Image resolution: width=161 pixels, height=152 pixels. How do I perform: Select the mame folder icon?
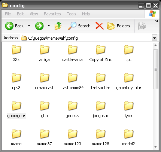point(16,134)
